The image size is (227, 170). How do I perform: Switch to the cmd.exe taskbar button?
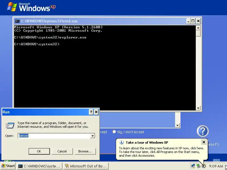(x=39, y=166)
